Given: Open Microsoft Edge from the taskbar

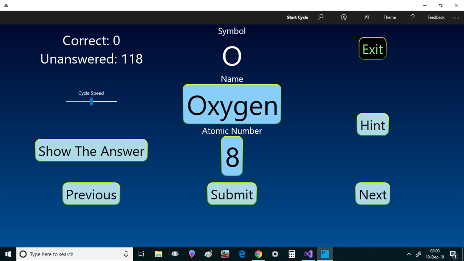Looking at the screenshot, I should (241, 254).
